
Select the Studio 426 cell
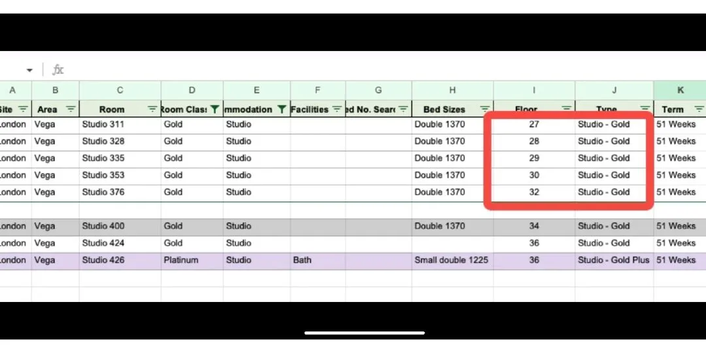coord(120,260)
